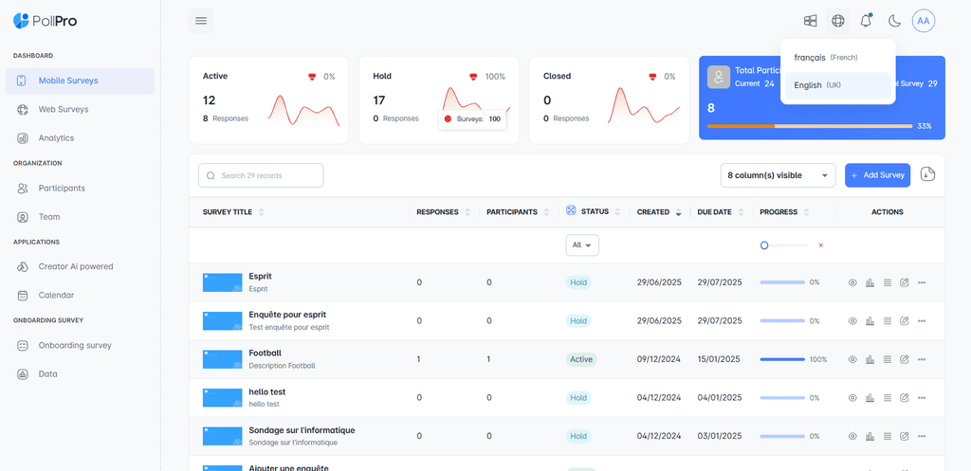Image resolution: width=971 pixels, height=471 pixels.
Task: Open the notifications bell
Action: point(866,21)
